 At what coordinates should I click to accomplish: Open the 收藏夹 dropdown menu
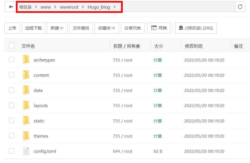107,28
